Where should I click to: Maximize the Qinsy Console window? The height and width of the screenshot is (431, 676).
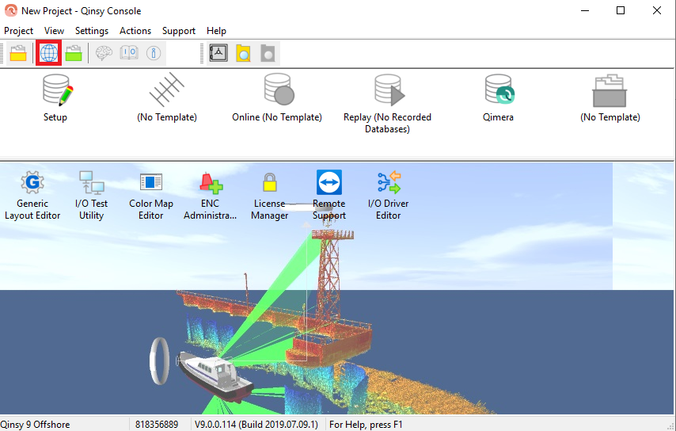tap(621, 10)
